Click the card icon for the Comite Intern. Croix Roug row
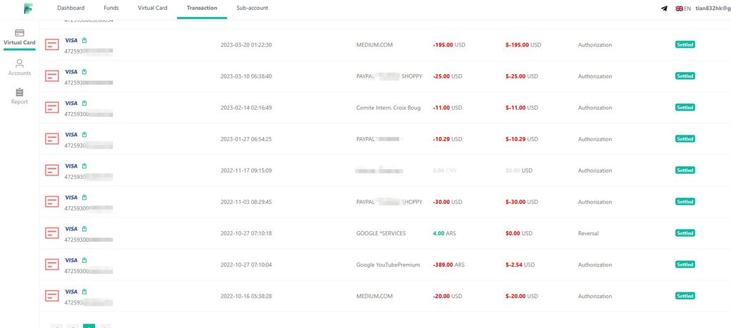 click(52, 108)
